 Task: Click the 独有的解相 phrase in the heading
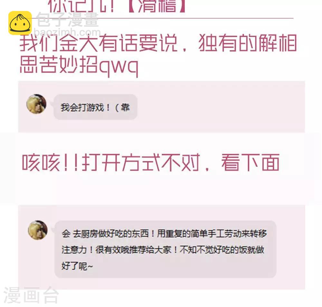(x=248, y=43)
